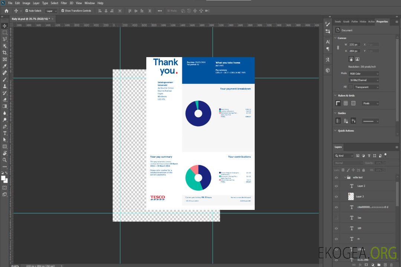Select the Move tool in the toolbox
This screenshot has height=267, width=401.
(x=4, y=26)
